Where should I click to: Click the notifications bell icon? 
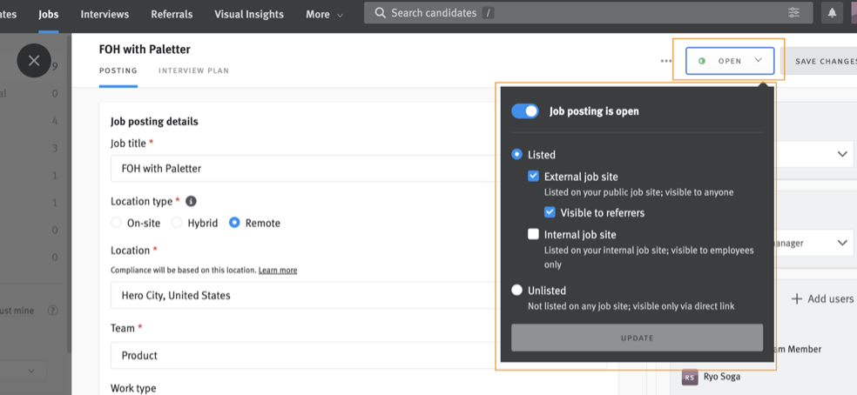coord(832,13)
